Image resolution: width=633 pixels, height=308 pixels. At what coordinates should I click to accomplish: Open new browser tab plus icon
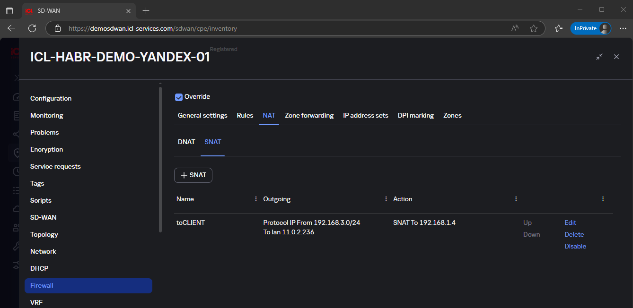pyautogui.click(x=146, y=10)
